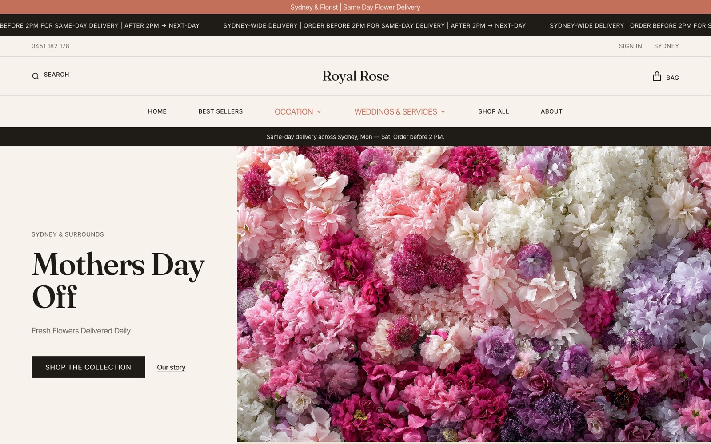Image resolution: width=711 pixels, height=444 pixels.
Task: Go to the Home menu item
Action: pyautogui.click(x=157, y=111)
